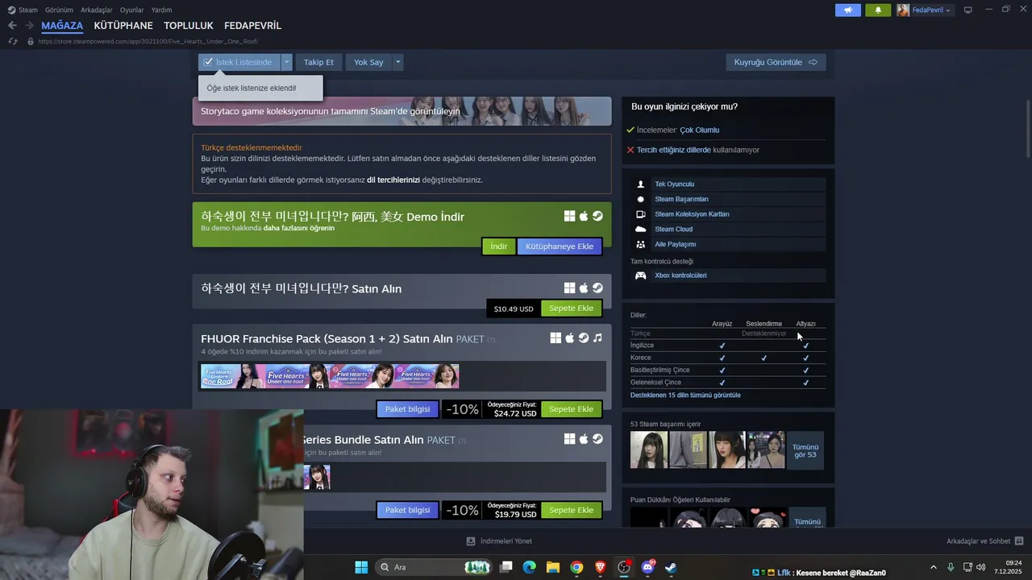The height and width of the screenshot is (580, 1032).
Task: Go forward with the right arrow
Action: tap(29, 26)
